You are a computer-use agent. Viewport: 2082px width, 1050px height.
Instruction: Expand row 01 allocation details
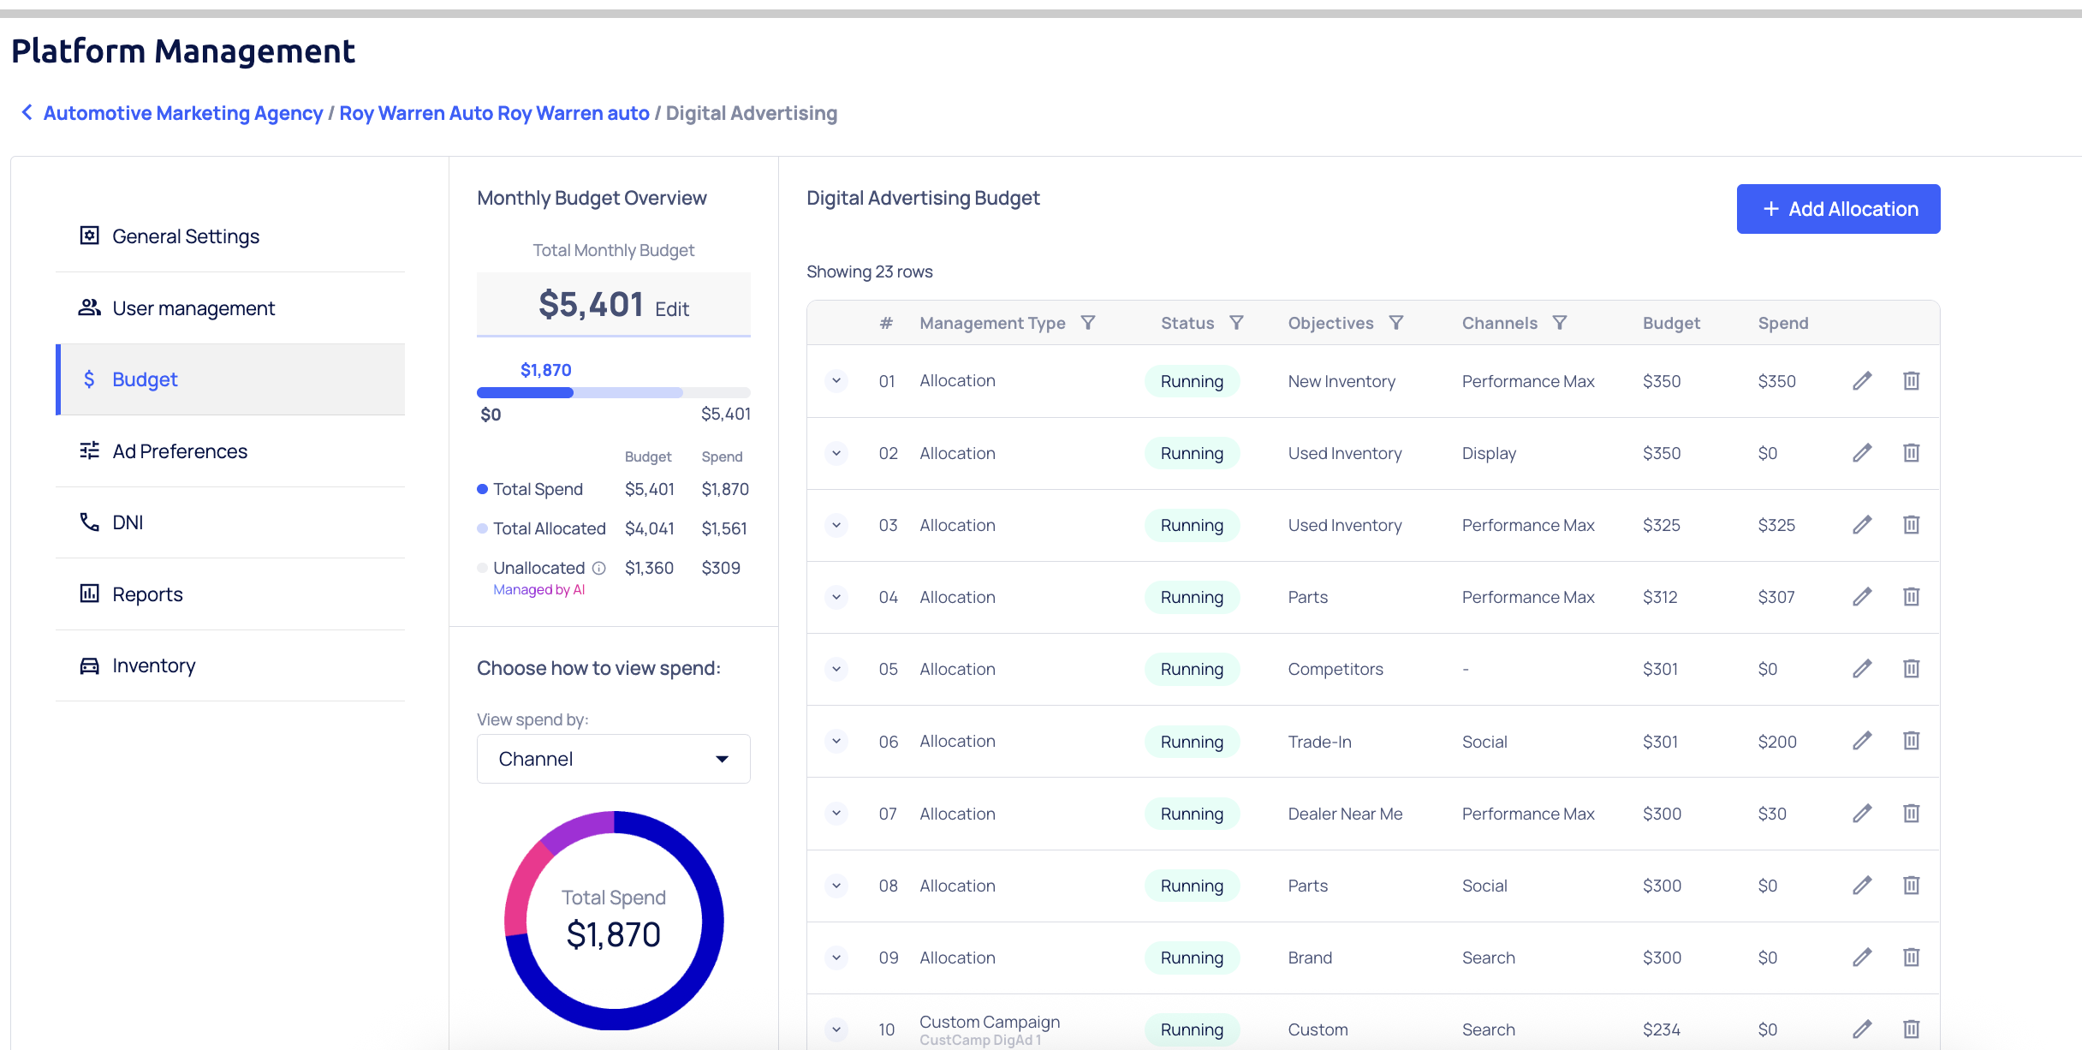point(836,381)
